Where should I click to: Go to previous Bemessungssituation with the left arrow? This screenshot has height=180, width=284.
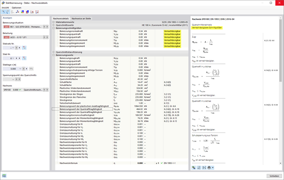44,27
